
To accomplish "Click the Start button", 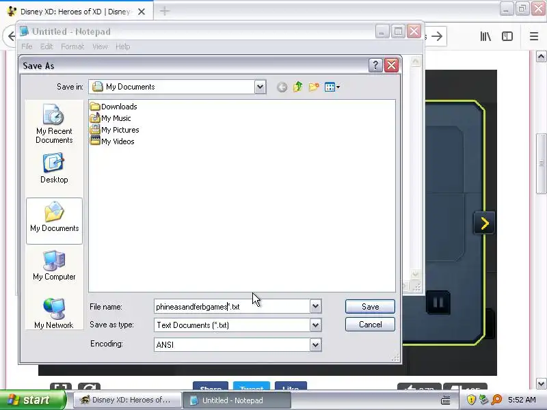I will click(33, 400).
